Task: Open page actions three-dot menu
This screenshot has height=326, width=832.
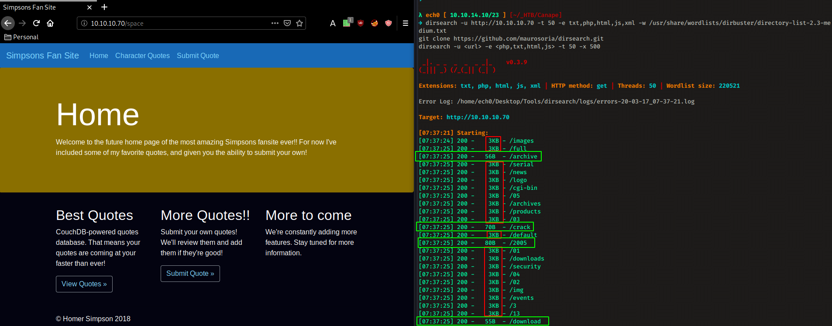Action: 275,23
